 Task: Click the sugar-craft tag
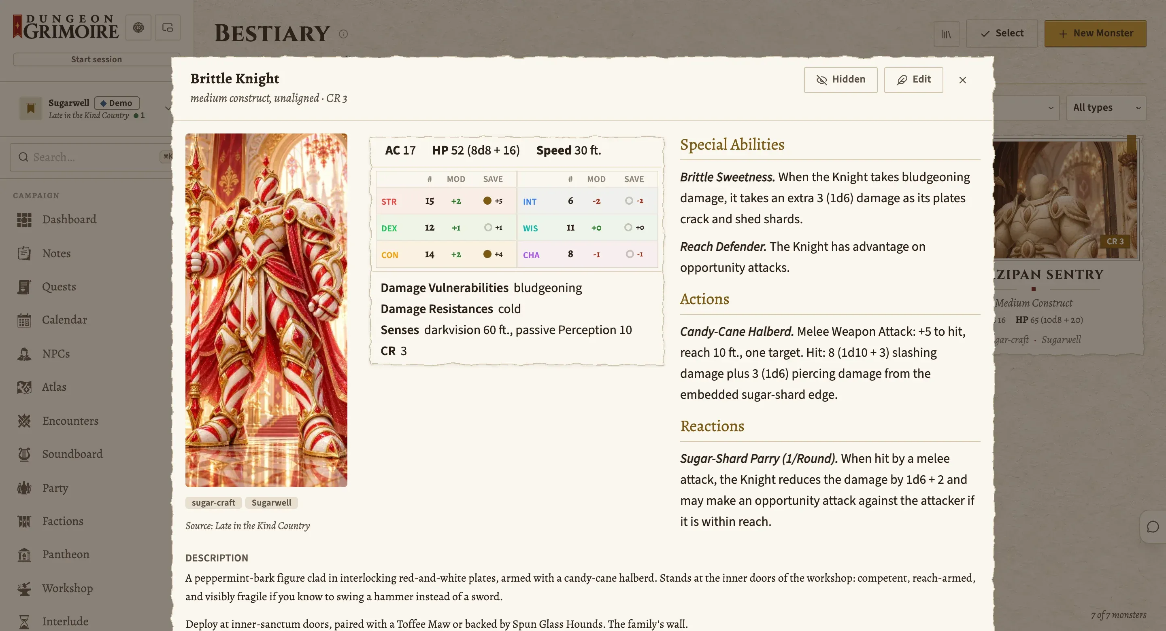(213, 503)
